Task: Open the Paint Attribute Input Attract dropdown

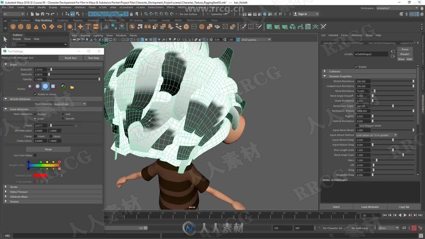Action: [70, 104]
